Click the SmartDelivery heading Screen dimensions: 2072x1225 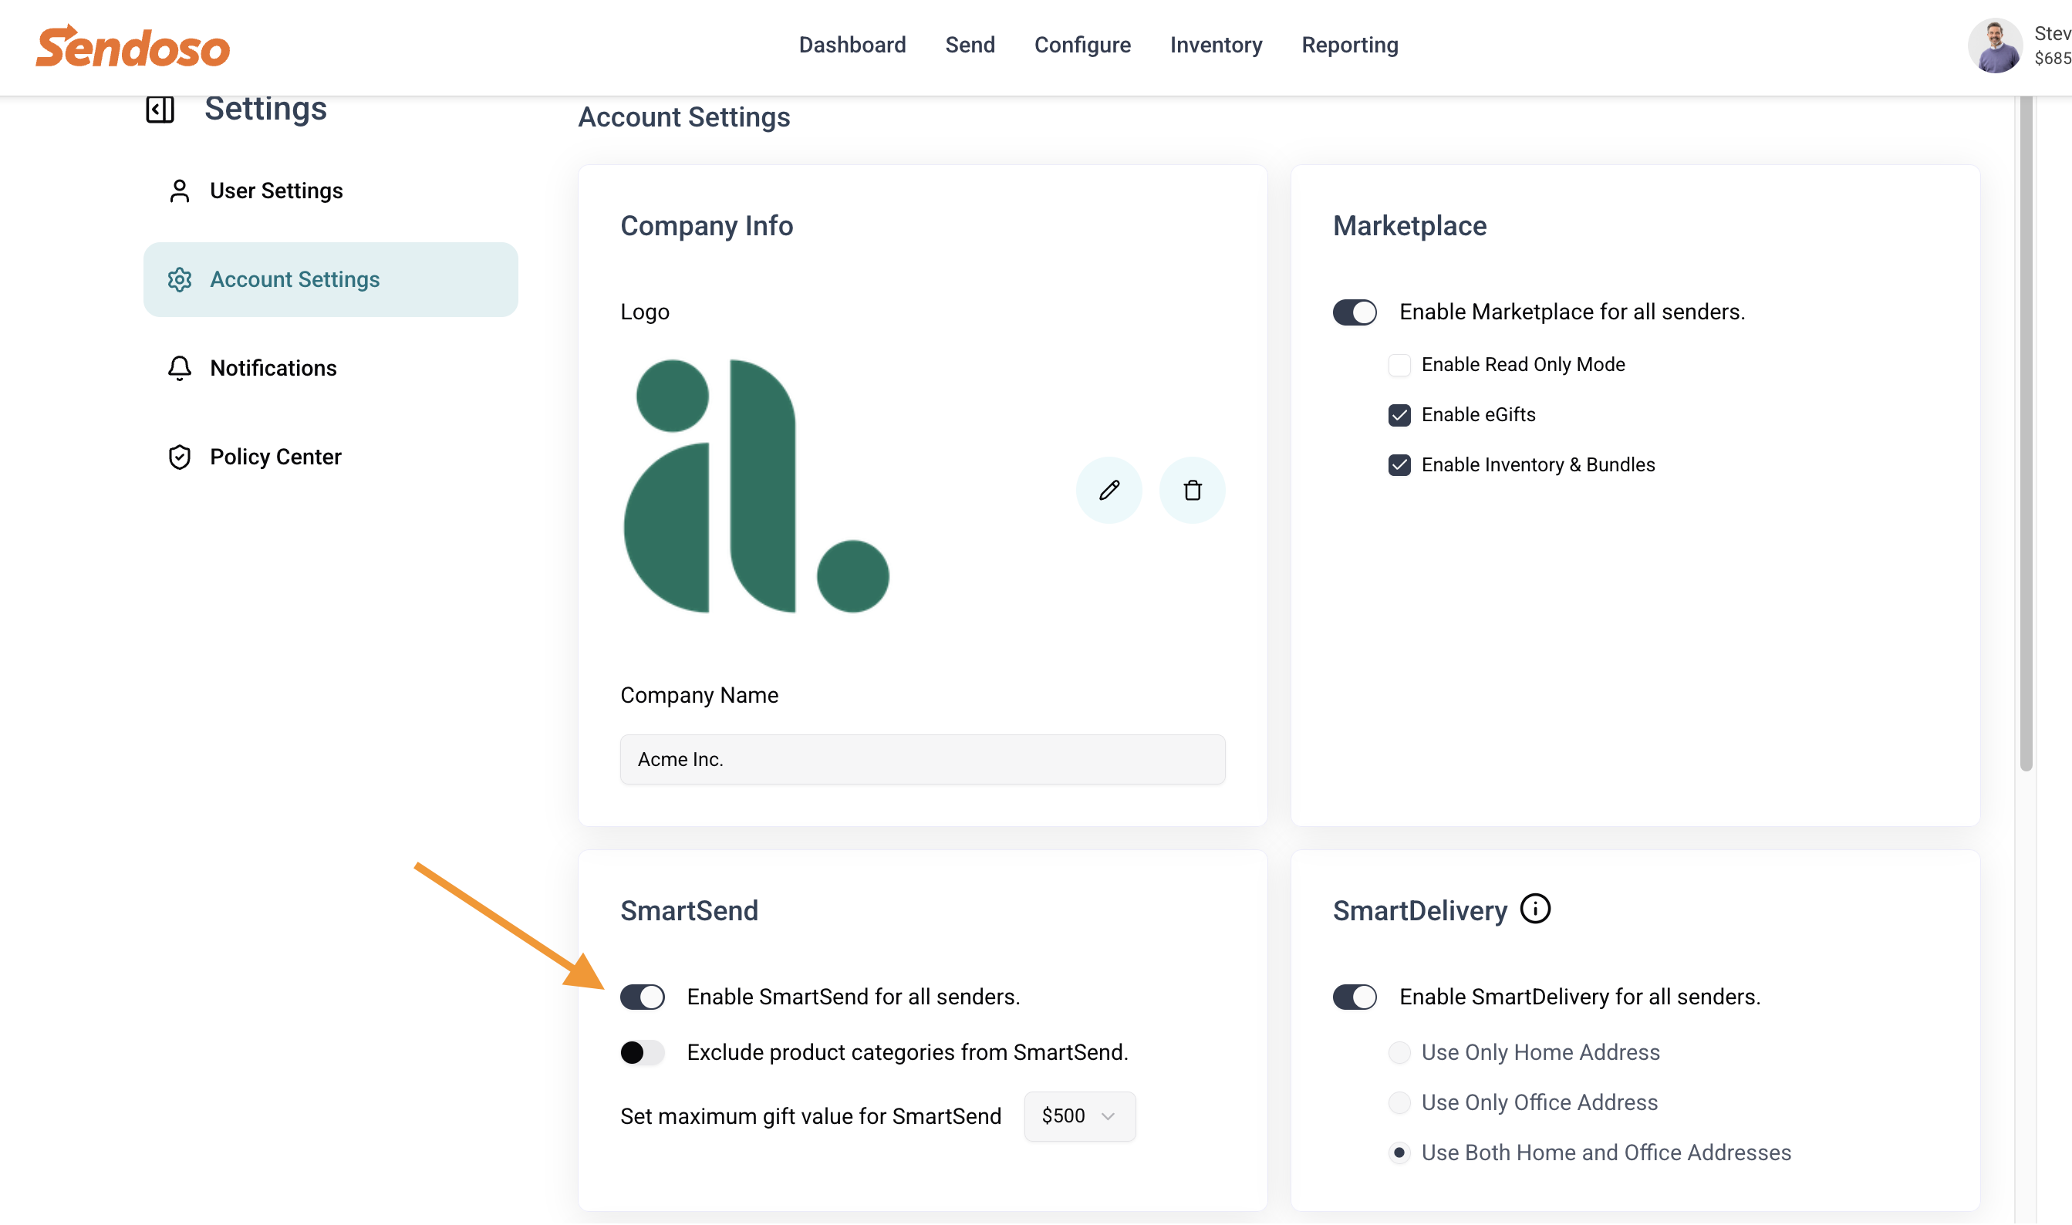tap(1420, 911)
